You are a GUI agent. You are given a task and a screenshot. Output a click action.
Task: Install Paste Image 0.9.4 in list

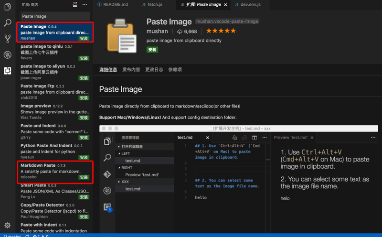[84, 39]
